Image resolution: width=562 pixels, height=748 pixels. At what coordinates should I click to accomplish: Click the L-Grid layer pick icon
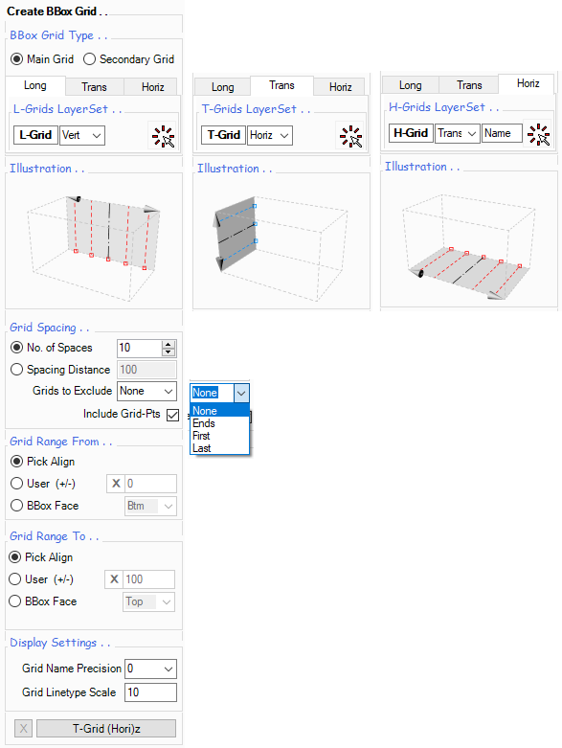click(163, 136)
